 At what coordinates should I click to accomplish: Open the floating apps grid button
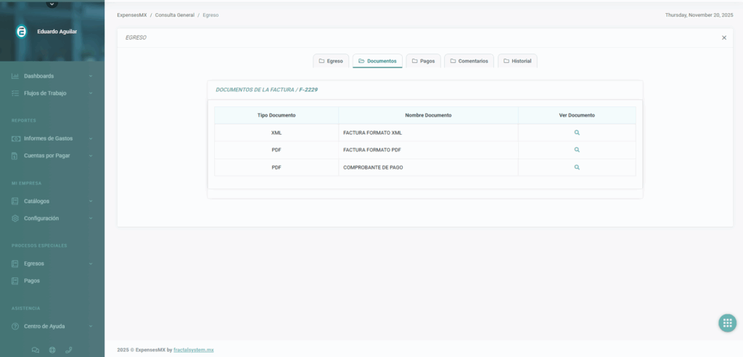point(727,324)
